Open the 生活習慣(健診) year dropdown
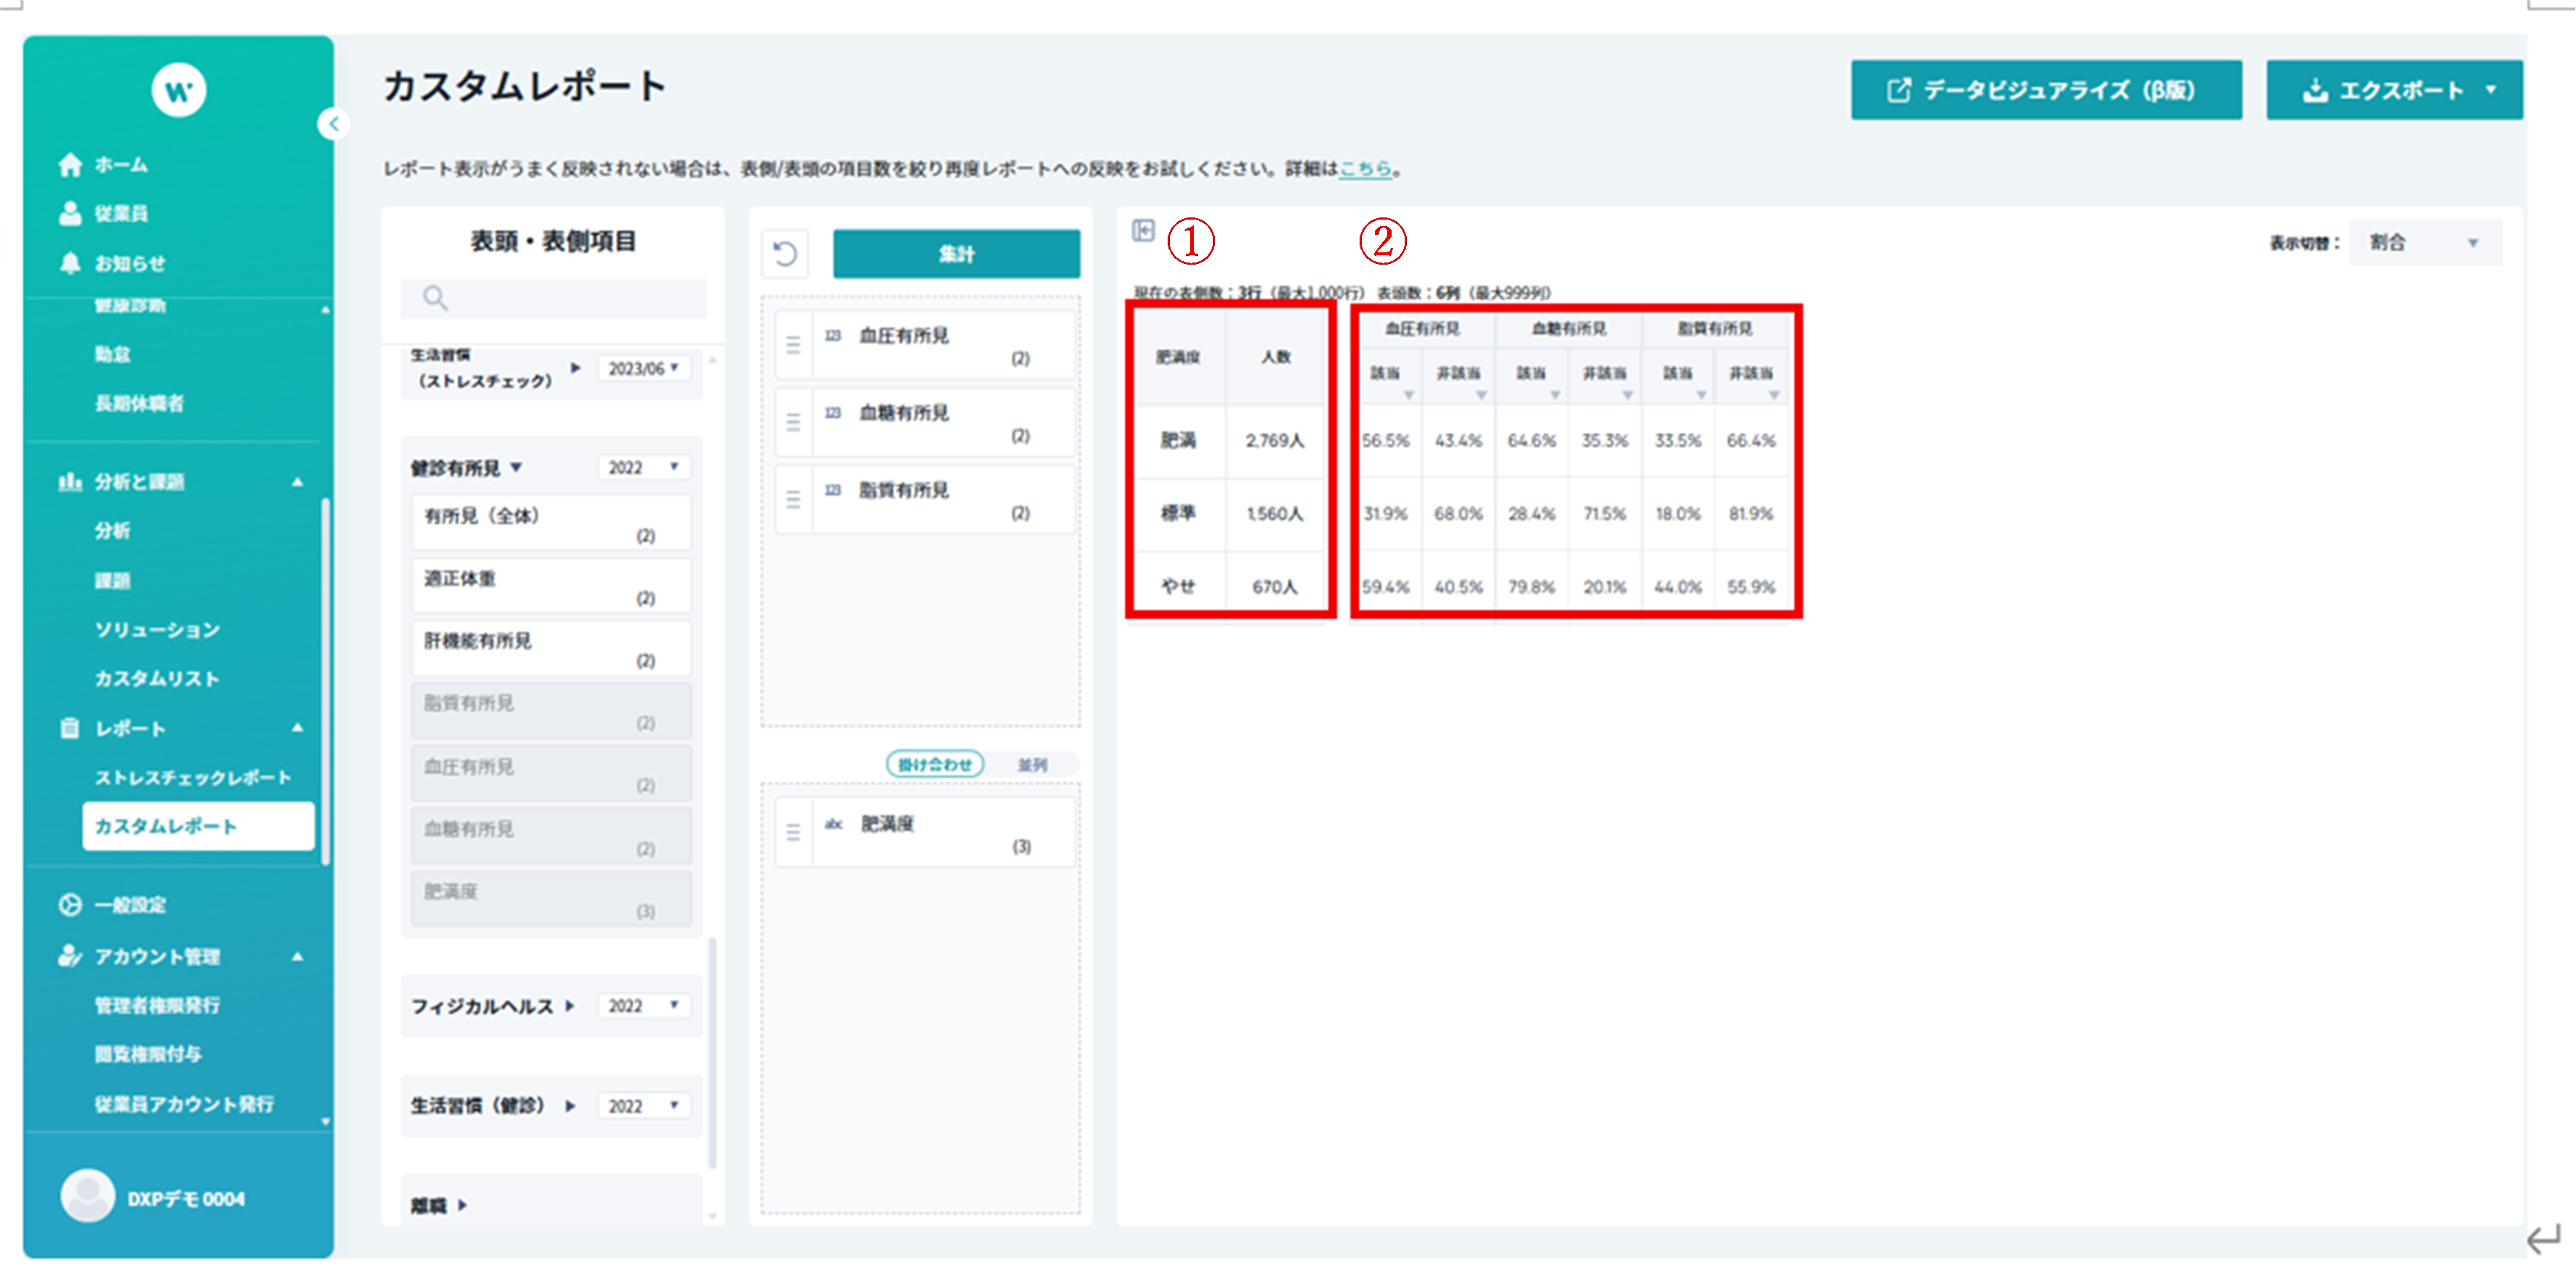2576x1287 pixels. click(644, 1105)
